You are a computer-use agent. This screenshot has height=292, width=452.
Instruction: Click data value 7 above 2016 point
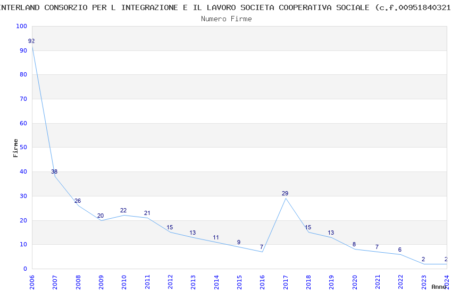pyautogui.click(x=262, y=247)
